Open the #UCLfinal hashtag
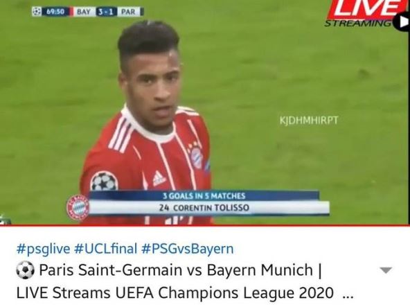 (106, 249)
